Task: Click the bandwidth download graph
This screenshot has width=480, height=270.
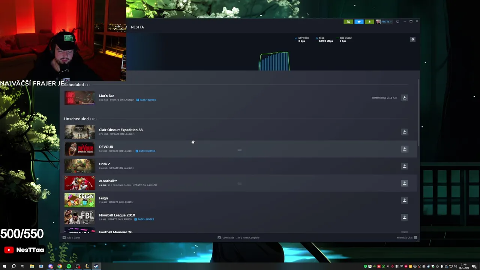Action: pyautogui.click(x=274, y=61)
